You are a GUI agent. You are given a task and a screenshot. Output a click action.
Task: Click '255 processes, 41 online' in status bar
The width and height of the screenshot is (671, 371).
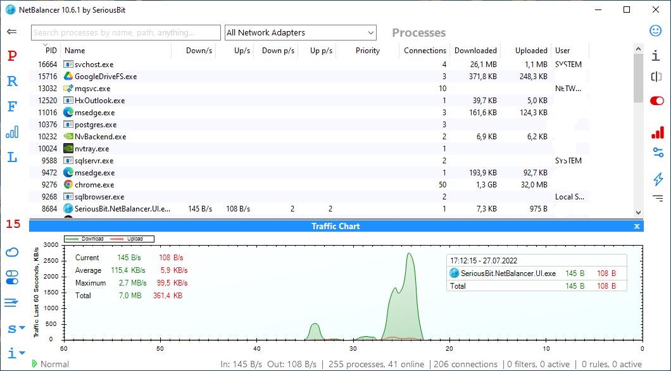tap(376, 364)
